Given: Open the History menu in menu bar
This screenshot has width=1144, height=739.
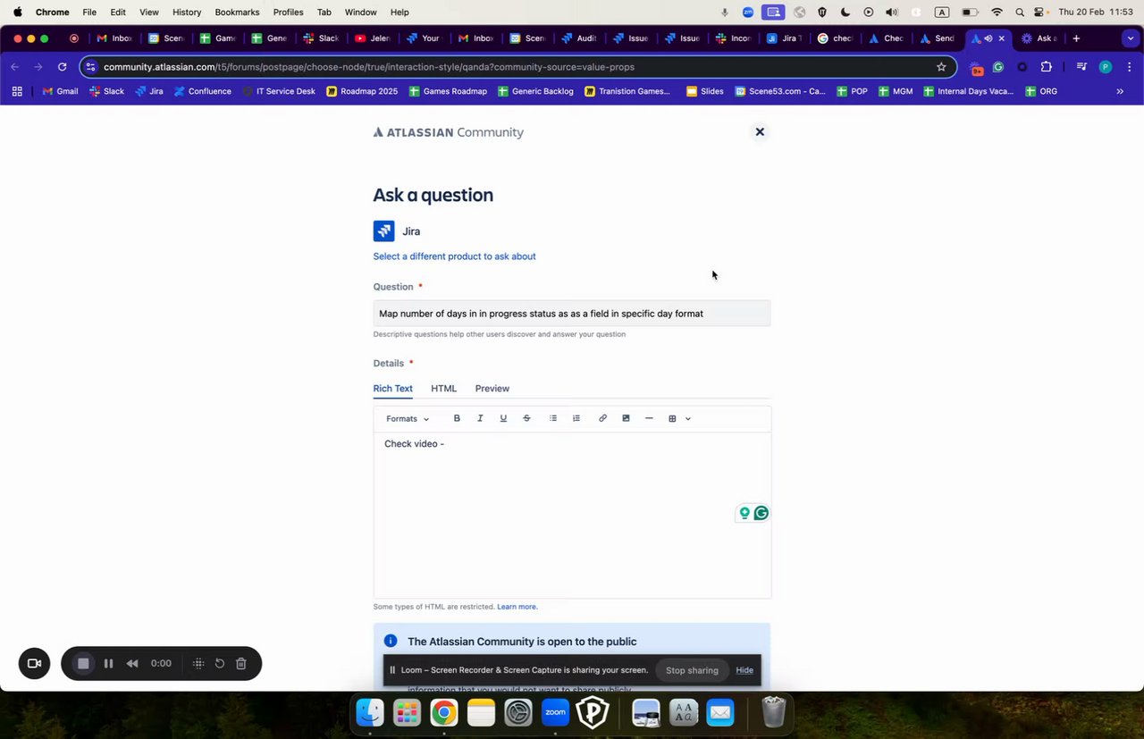Looking at the screenshot, I should [x=187, y=12].
